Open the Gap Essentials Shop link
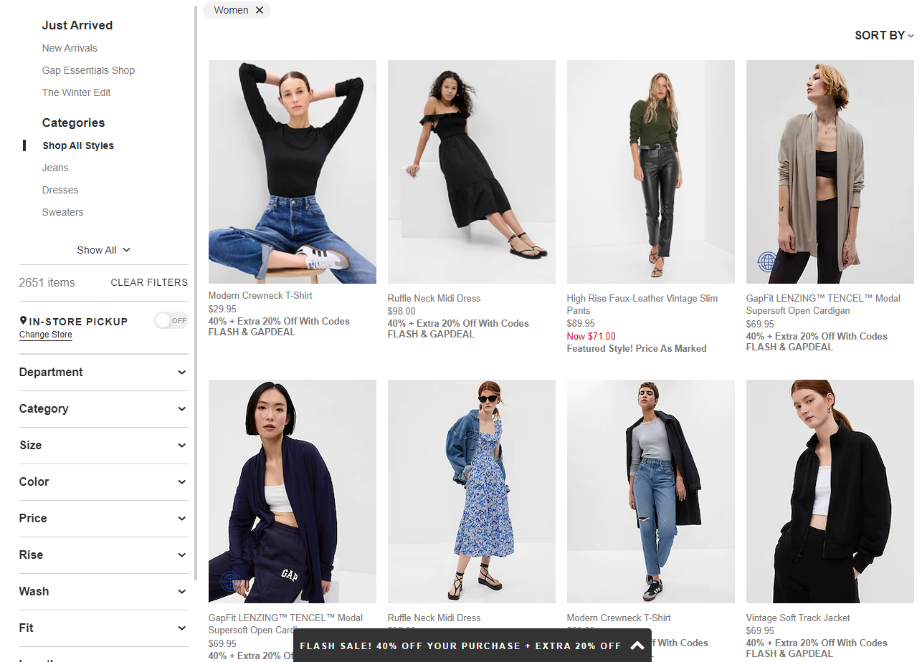Screen dimensions: 922x662 pyautogui.click(x=88, y=70)
